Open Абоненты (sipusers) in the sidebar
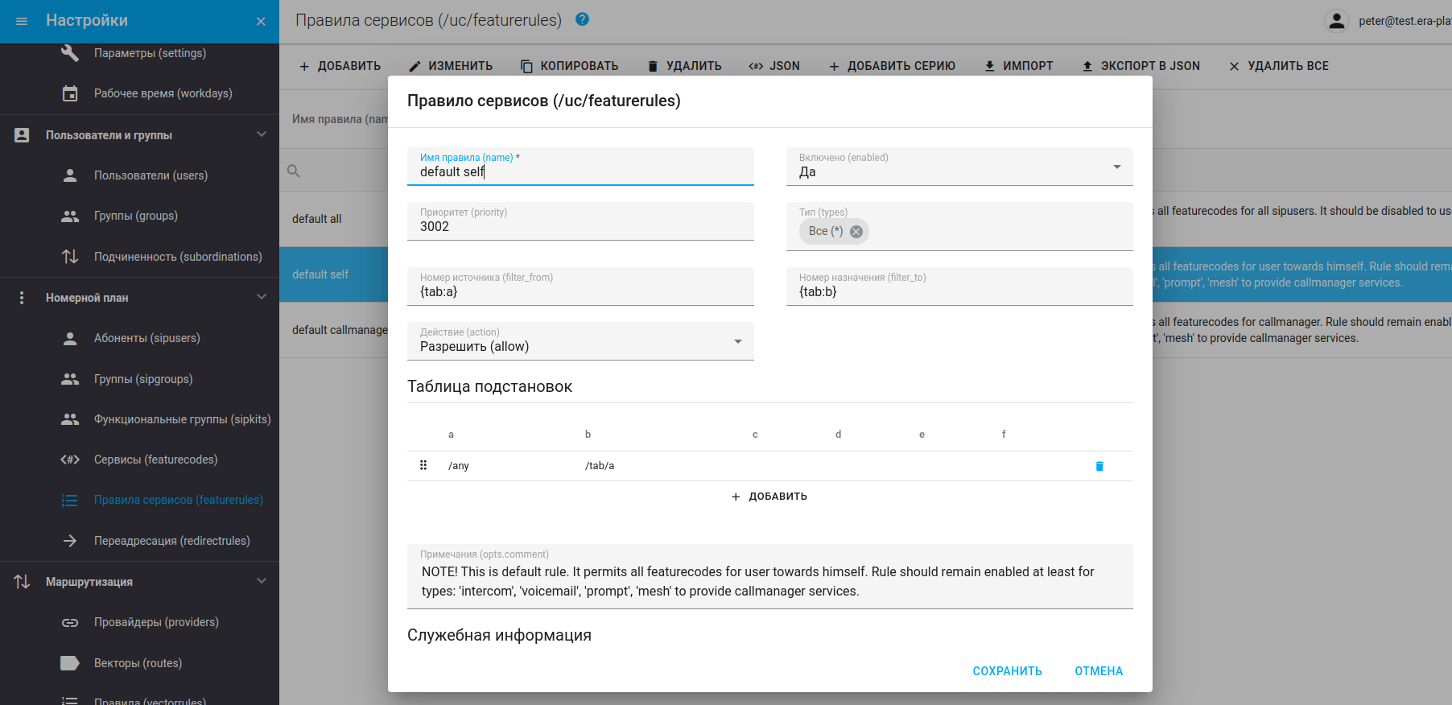This screenshot has height=705, width=1452. pyautogui.click(x=146, y=338)
